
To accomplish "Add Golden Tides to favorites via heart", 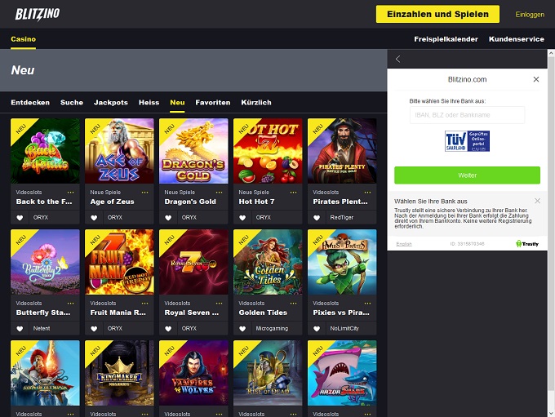I will (242, 329).
